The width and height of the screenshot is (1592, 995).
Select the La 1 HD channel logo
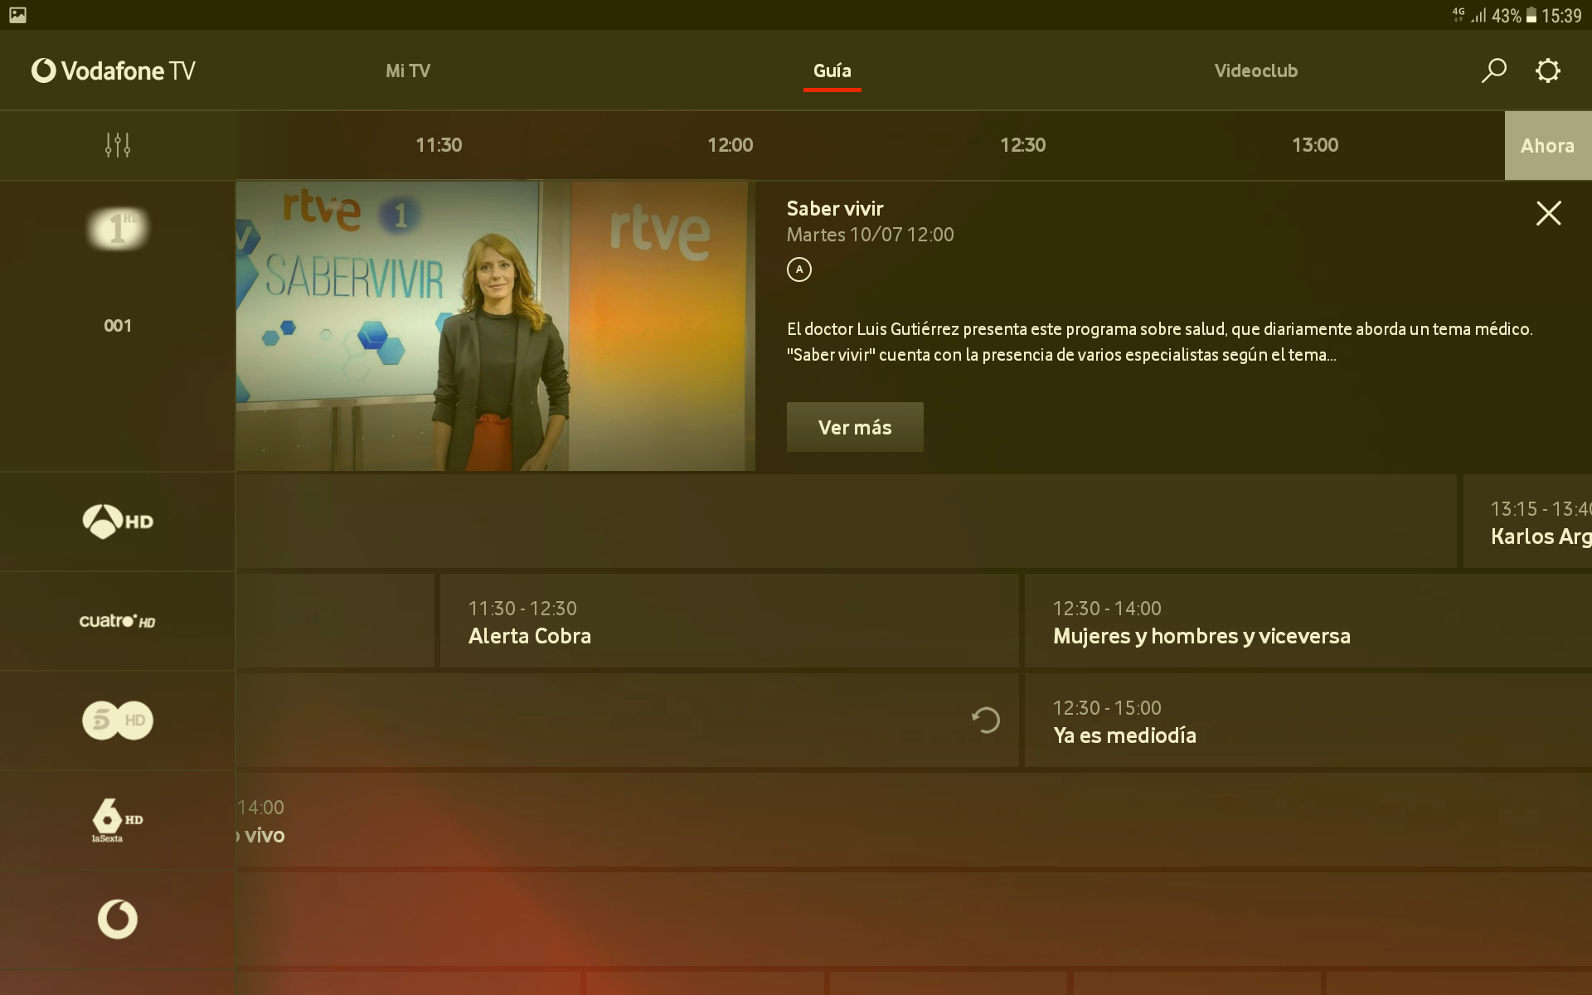117,229
